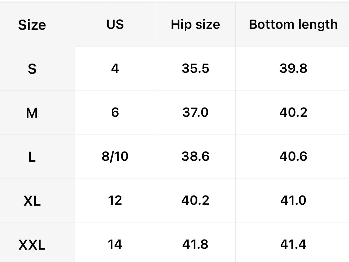This screenshot has width=349, height=262.
Task: Click the US column header
Action: pyautogui.click(x=115, y=24)
